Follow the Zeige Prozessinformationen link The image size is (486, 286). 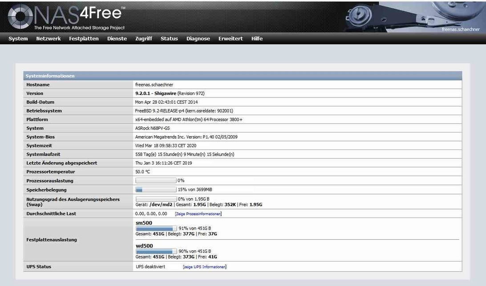click(x=198, y=214)
